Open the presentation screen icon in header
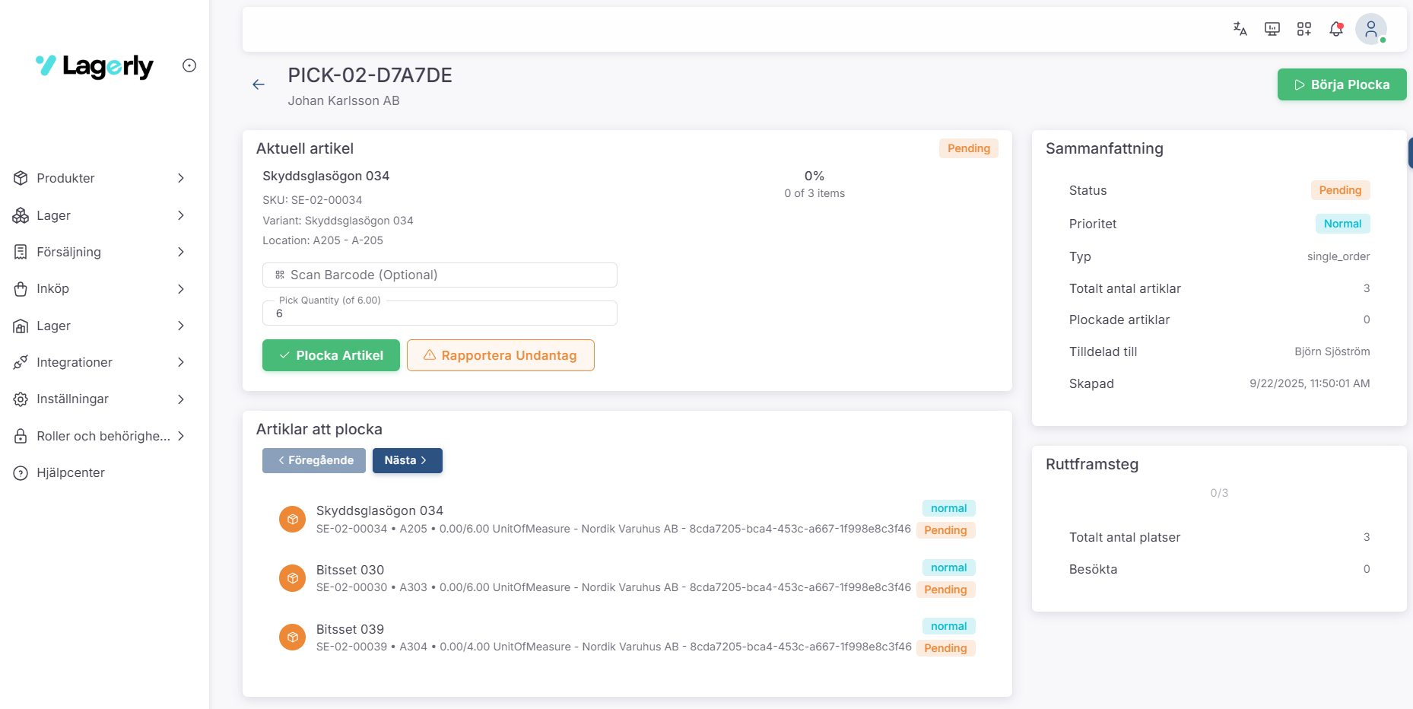 (x=1272, y=29)
